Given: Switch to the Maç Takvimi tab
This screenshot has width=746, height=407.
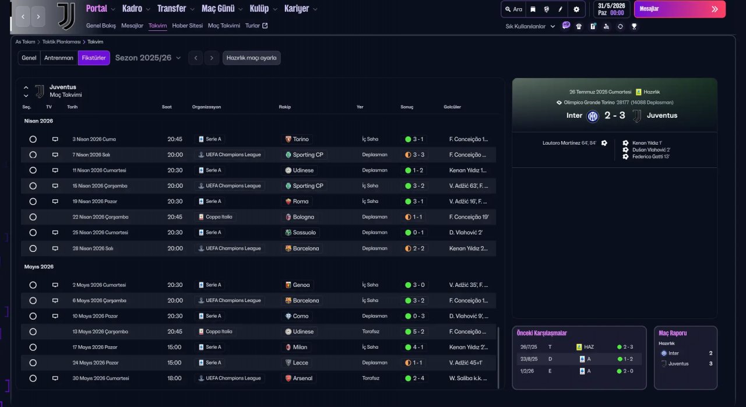Looking at the screenshot, I should point(224,26).
